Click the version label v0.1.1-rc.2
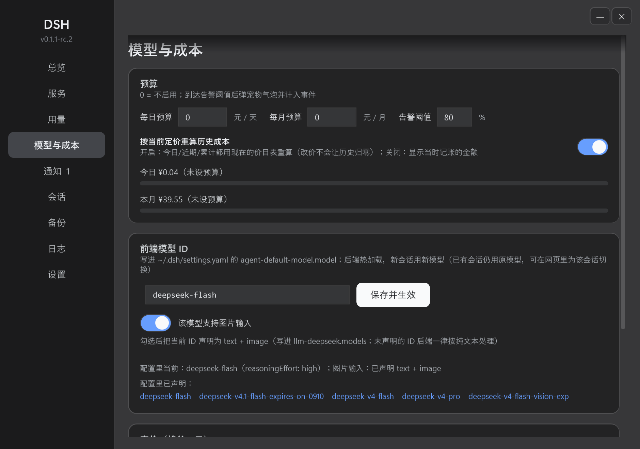The height and width of the screenshot is (449, 640). [x=57, y=39]
